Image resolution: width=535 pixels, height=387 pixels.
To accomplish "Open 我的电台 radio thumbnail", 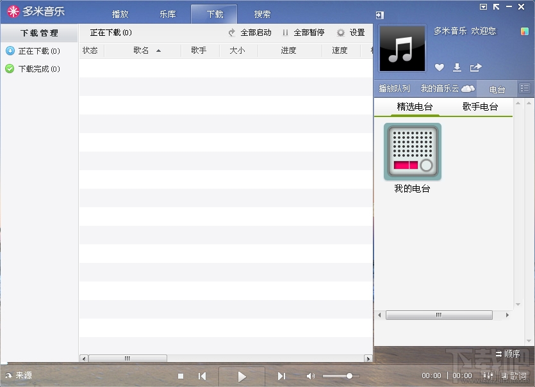I will [412, 154].
